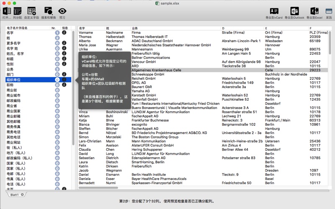Viewport: 335px width, 209px height.
Task: Show info for 更多名字 field
Action: pyautogui.click(x=64, y=43)
